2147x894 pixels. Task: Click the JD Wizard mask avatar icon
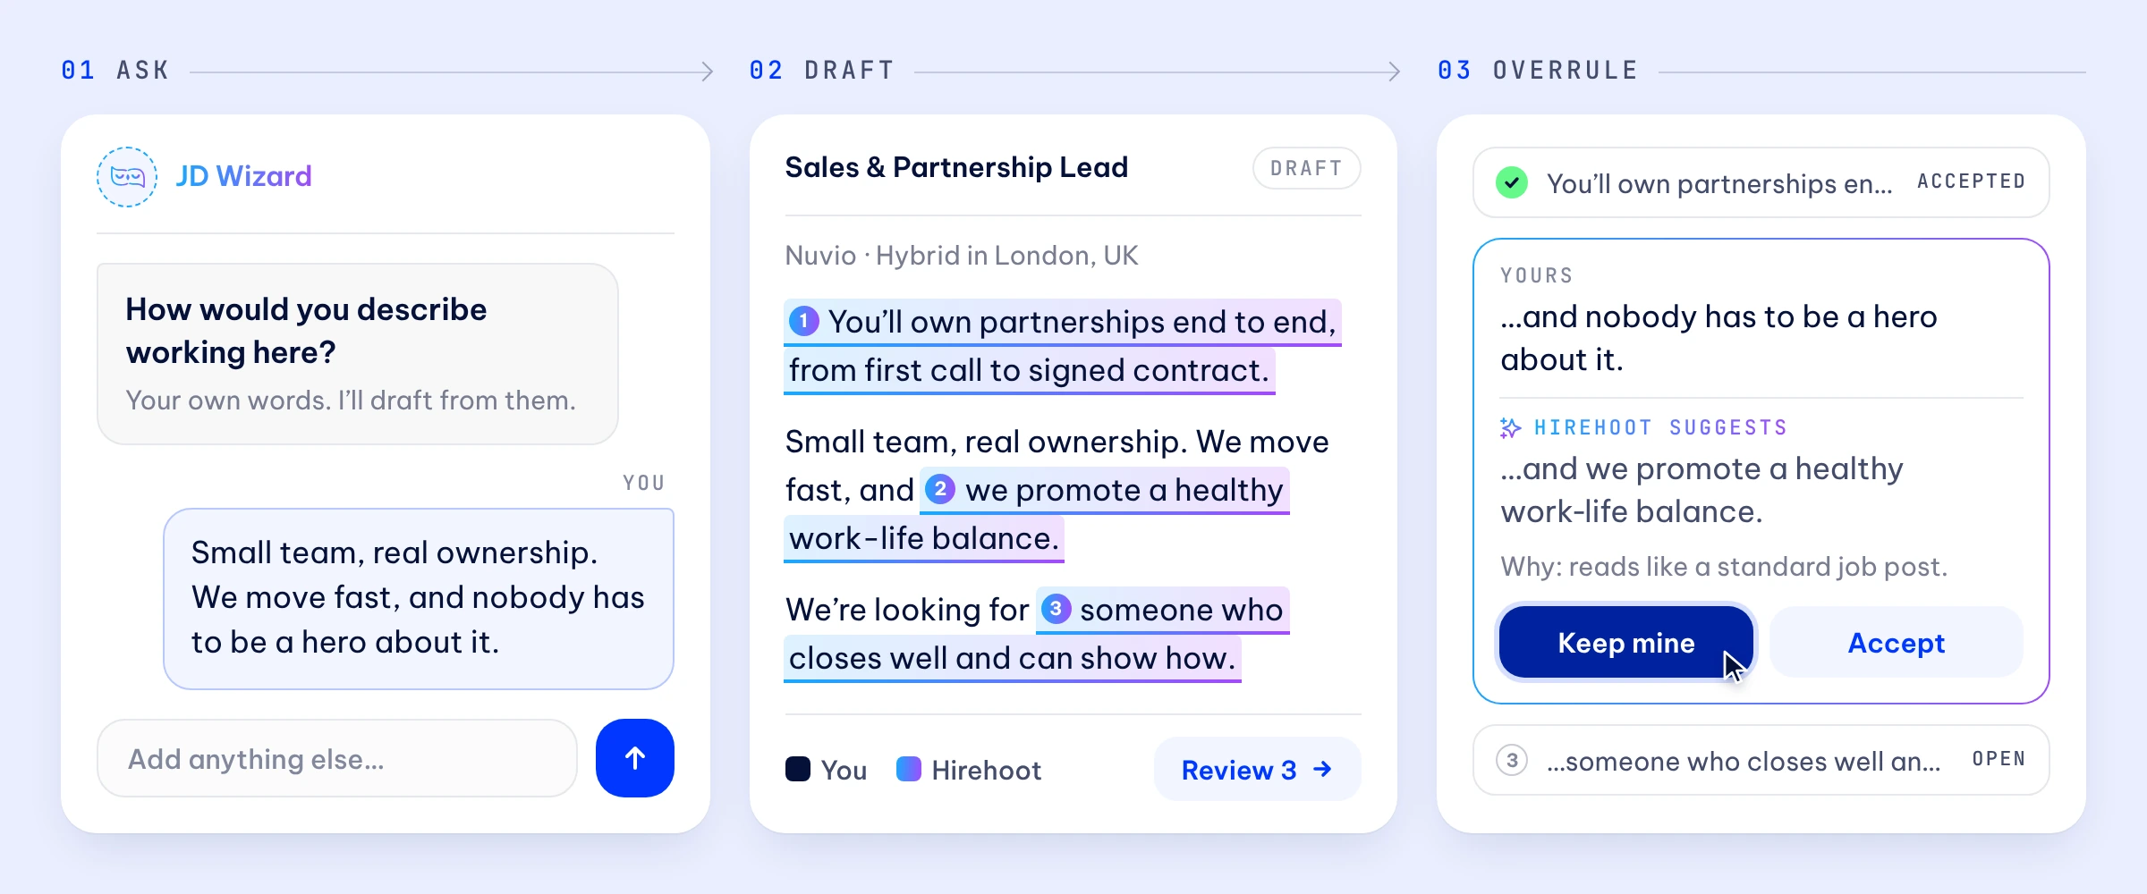pyautogui.click(x=127, y=177)
